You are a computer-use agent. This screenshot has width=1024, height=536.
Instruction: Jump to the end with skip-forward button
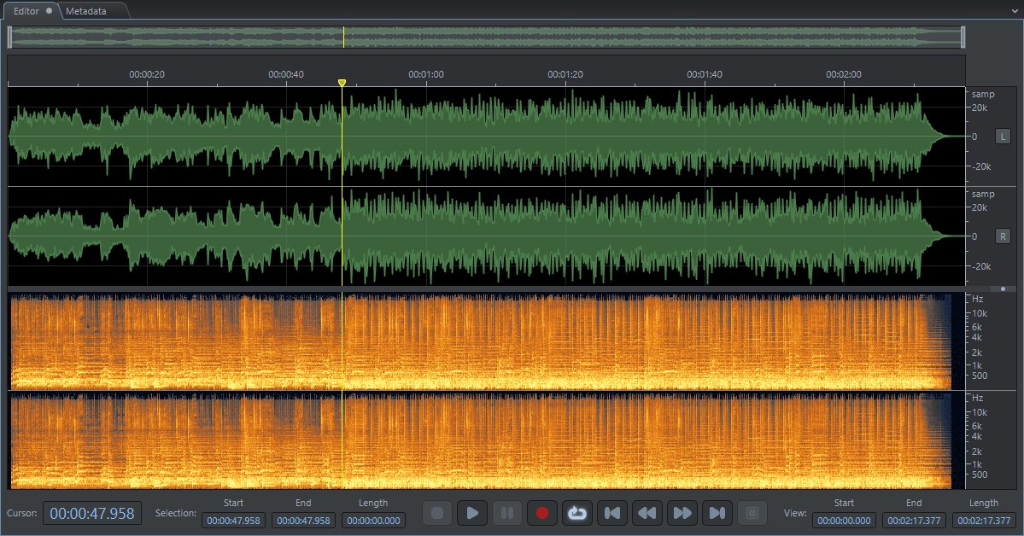[717, 513]
